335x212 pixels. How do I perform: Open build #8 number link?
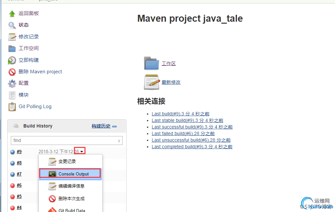coord(19,163)
